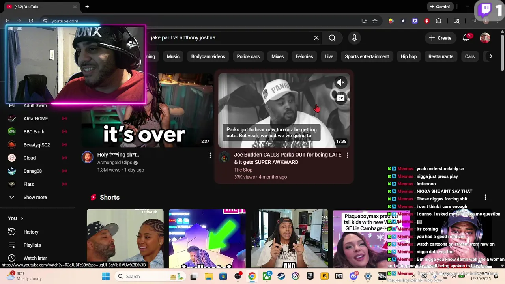Open the red hand ad blocker extension

point(426,21)
